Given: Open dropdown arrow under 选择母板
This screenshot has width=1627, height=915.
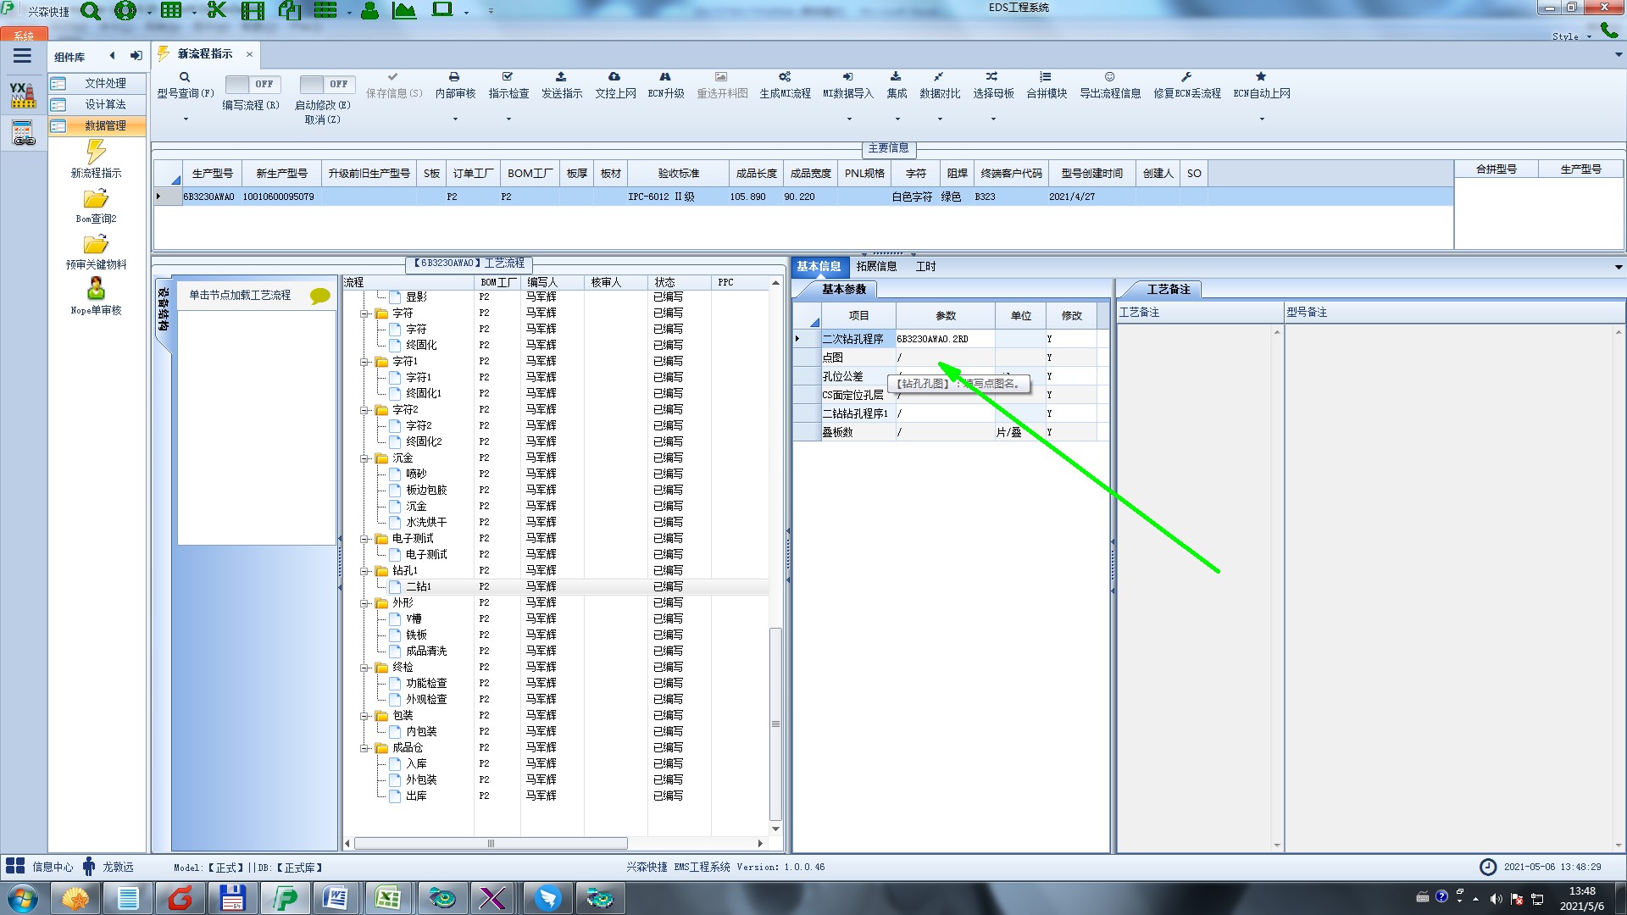Looking at the screenshot, I should 993,119.
